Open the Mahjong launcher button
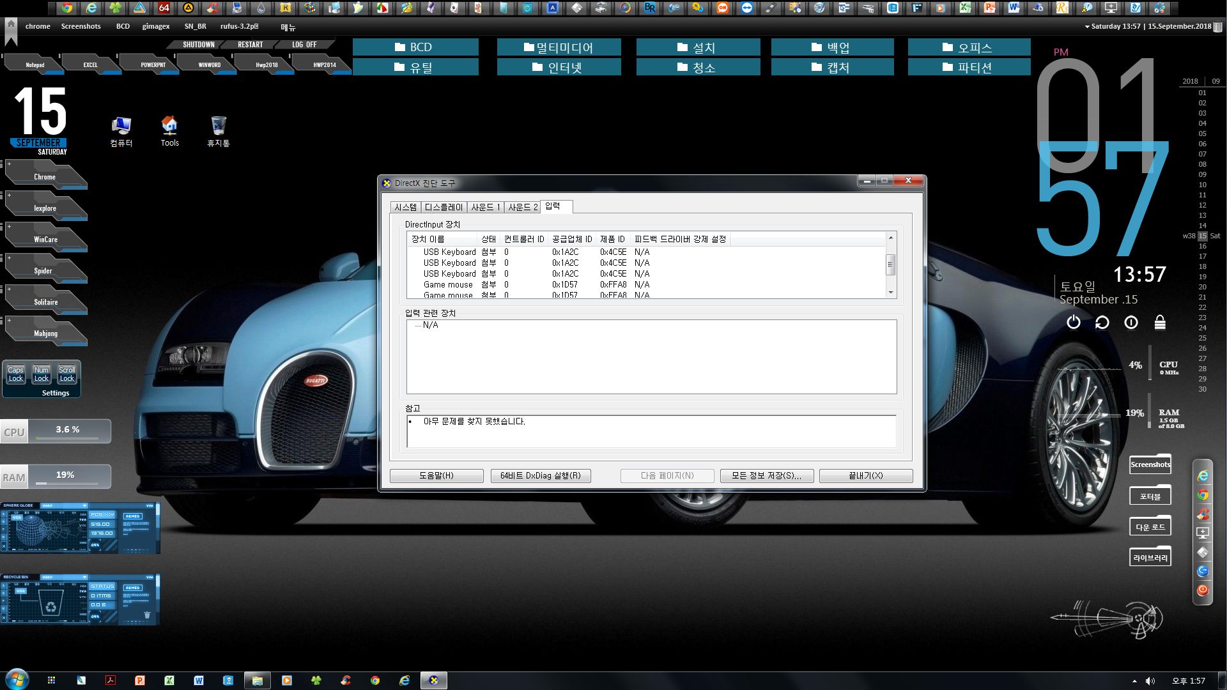Screen dimensions: 1227x690 pyautogui.click(x=45, y=332)
